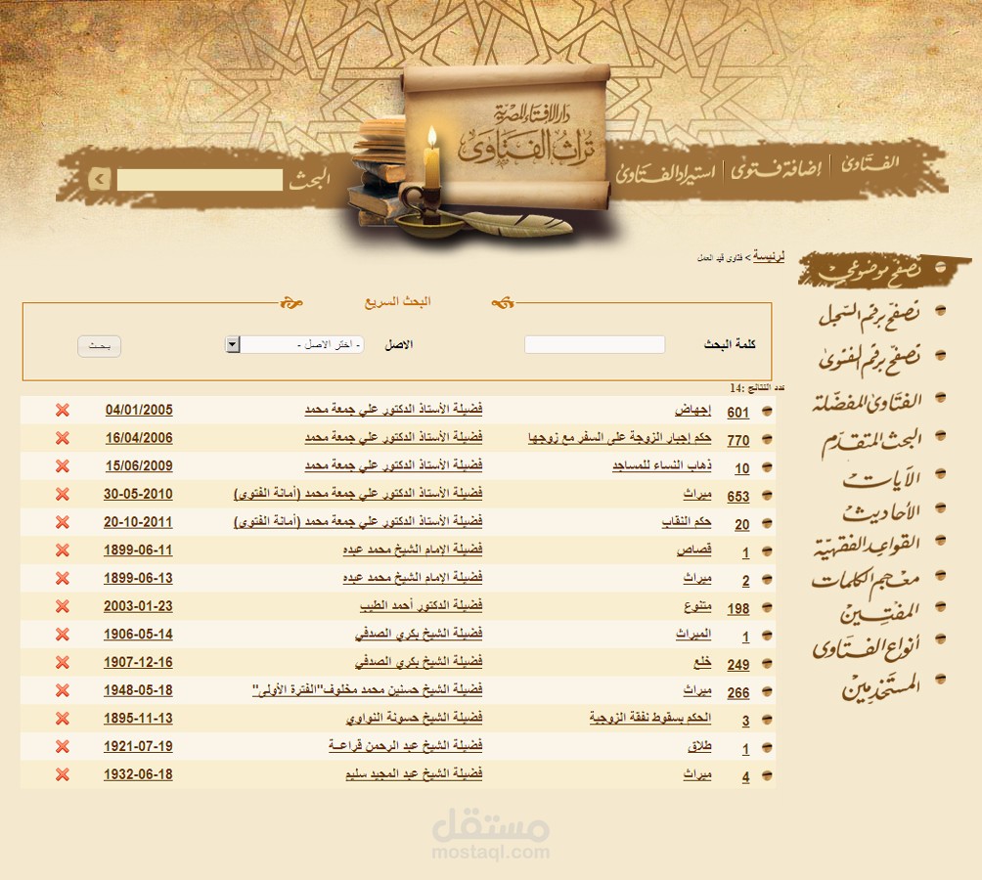Open the قصاص fatwa link
Viewport: 982px width, 880px height.
pos(693,550)
